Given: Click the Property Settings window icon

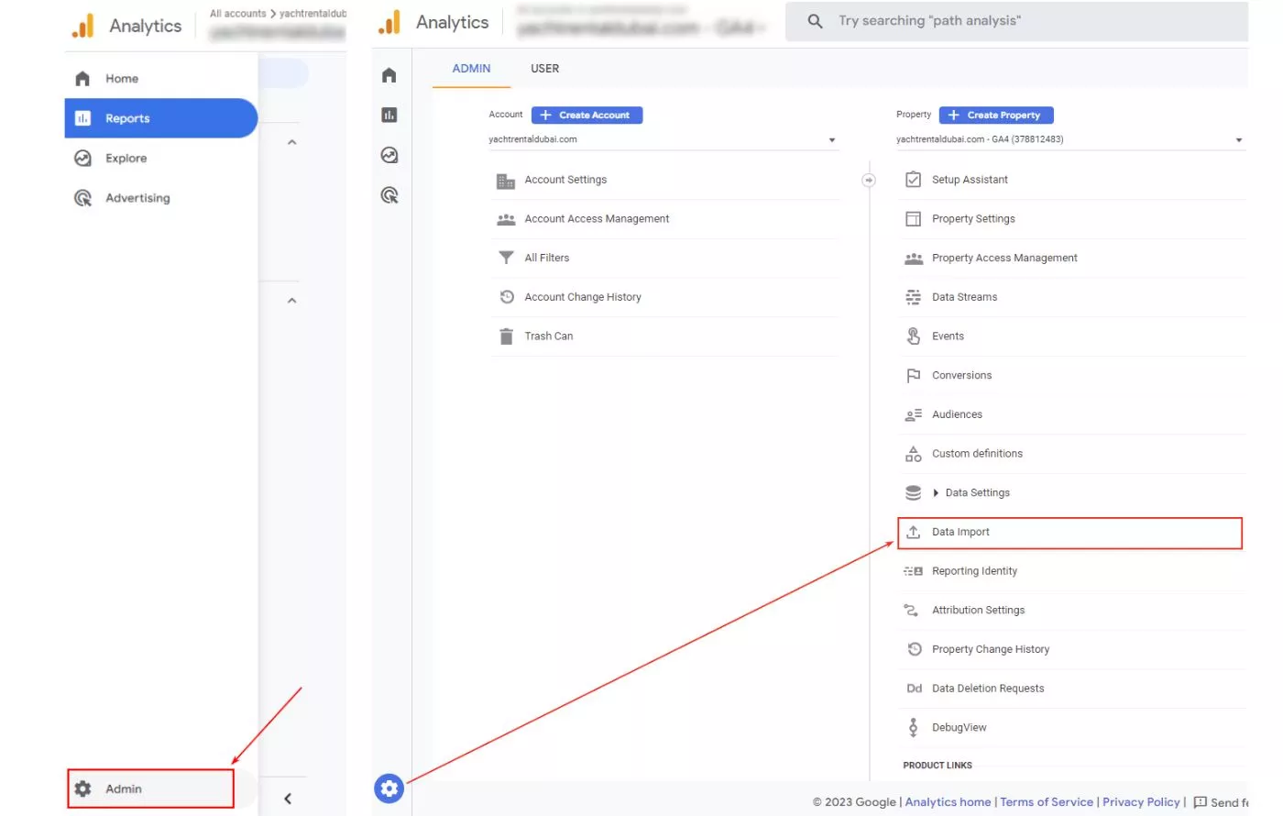Looking at the screenshot, I should 914,219.
